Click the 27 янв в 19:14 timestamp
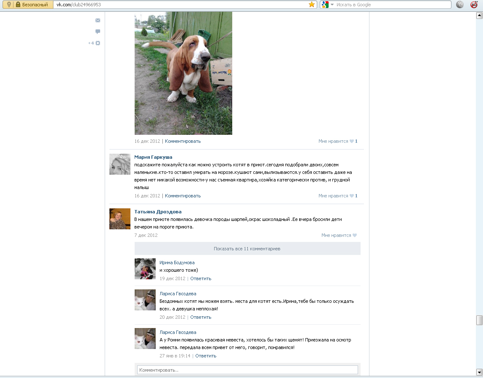Viewport: 483px width, 378px height. (175, 356)
